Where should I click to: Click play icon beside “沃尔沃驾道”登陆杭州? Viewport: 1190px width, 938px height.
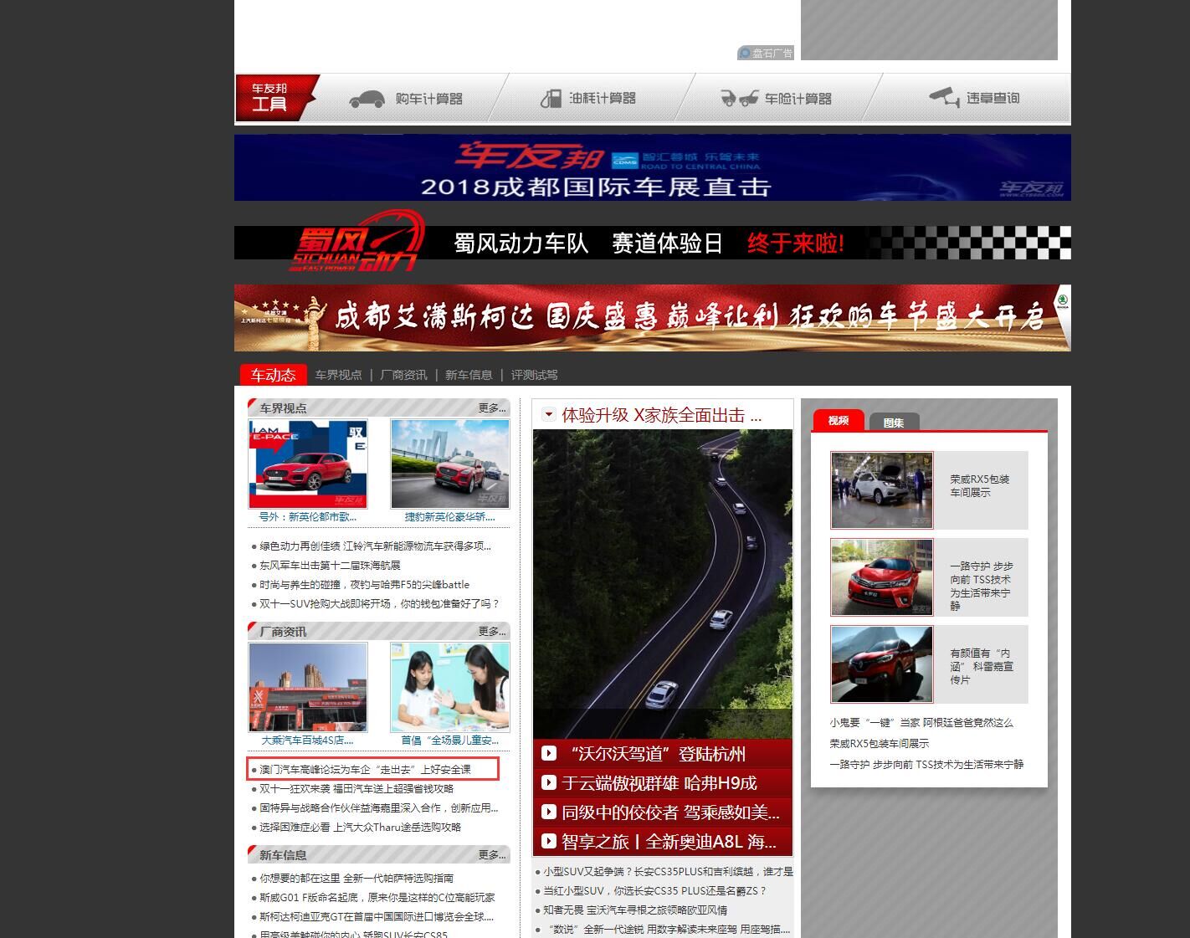click(549, 753)
